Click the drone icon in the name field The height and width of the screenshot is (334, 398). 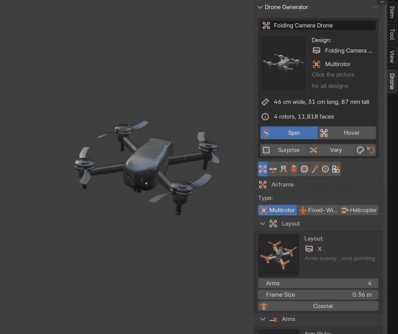point(266,25)
